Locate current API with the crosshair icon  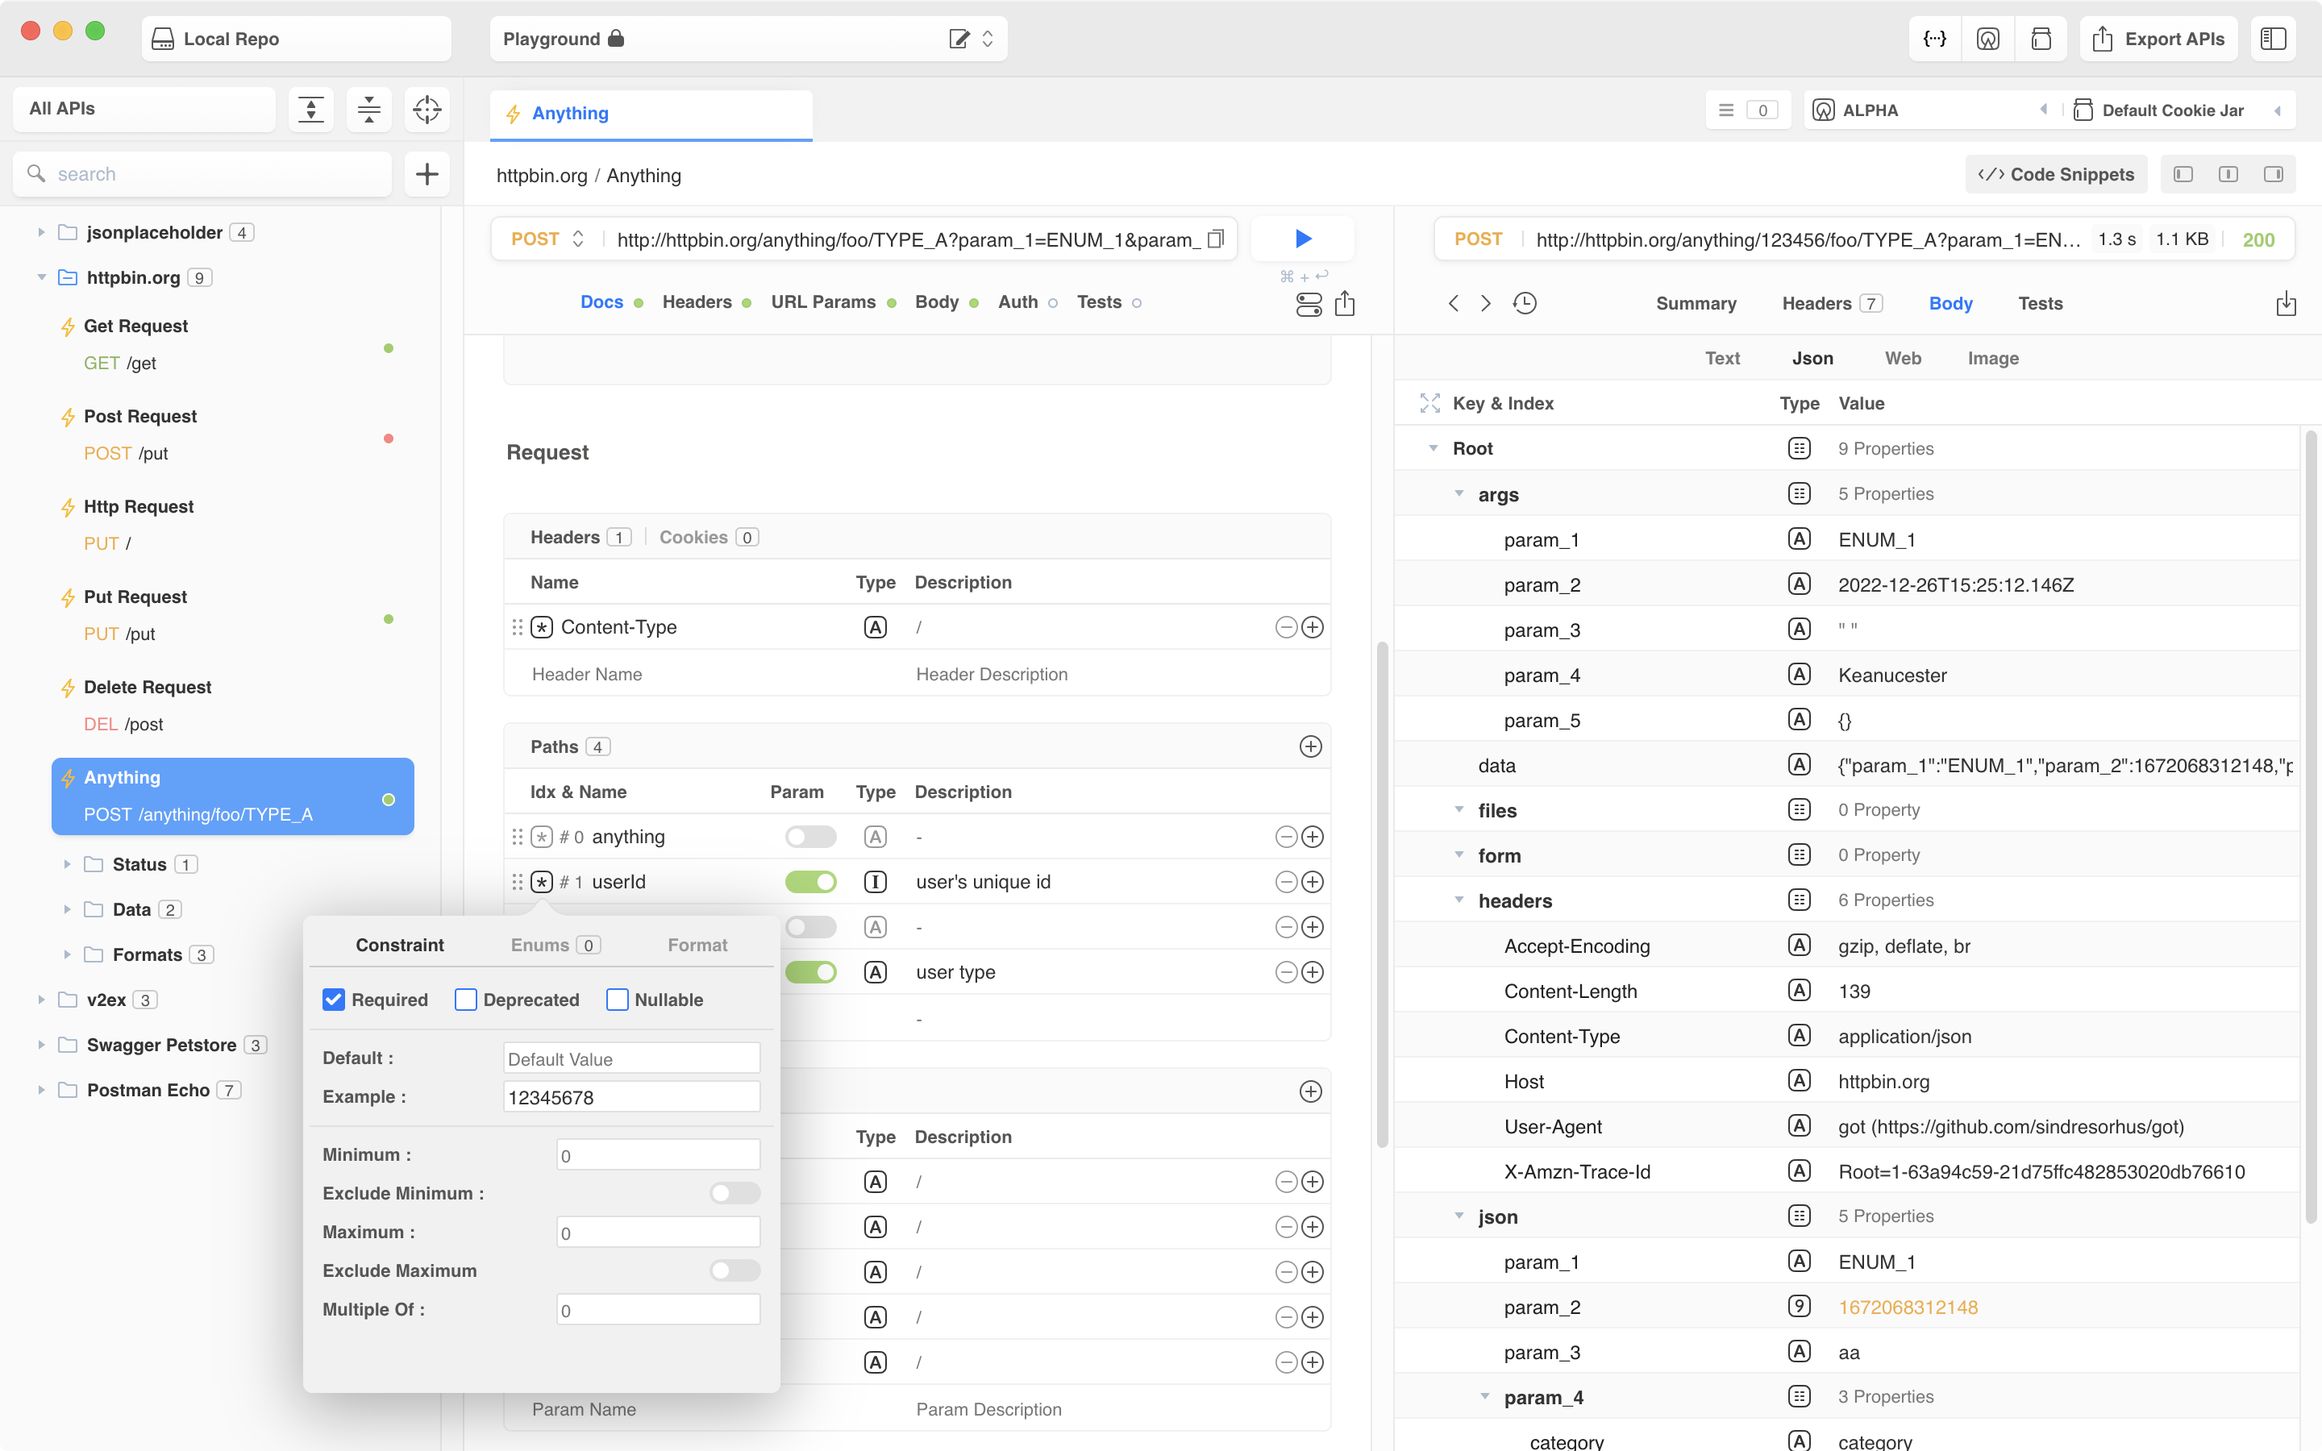pos(427,110)
